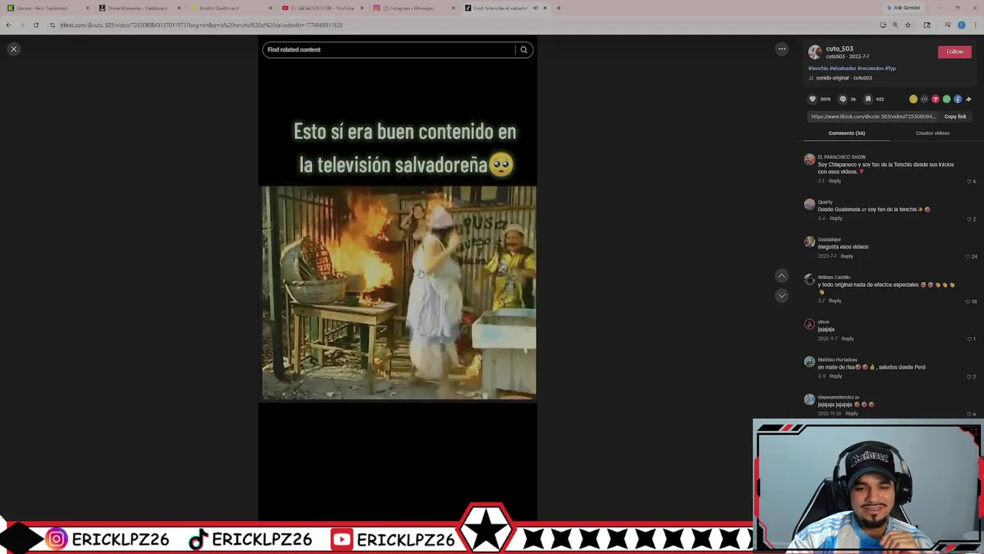Image resolution: width=984 pixels, height=554 pixels.
Task: Like EL PARACHICO SHOW comment
Action: coord(969,182)
